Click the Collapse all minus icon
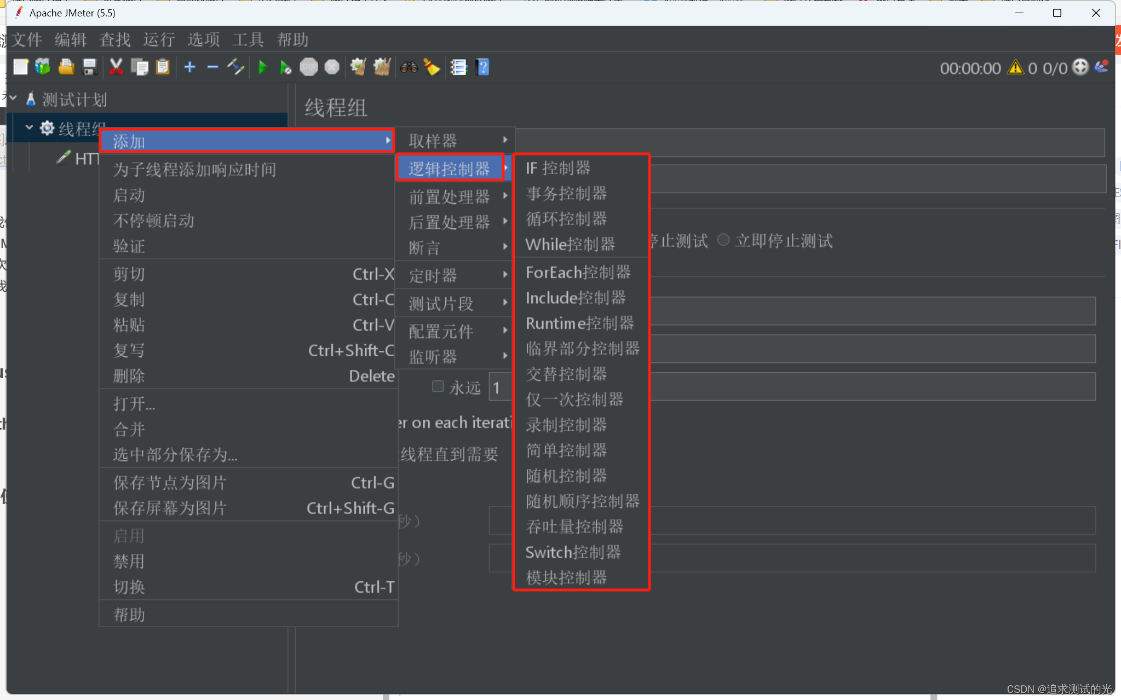 point(213,67)
